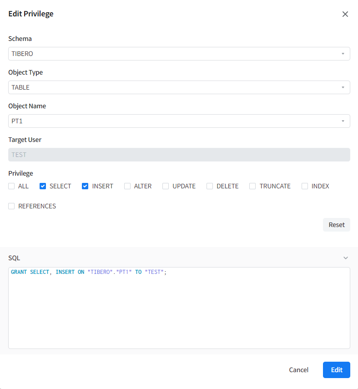Uncheck the INSERT privilege checkbox
Viewport: 358px width, 389px height.
(x=85, y=186)
